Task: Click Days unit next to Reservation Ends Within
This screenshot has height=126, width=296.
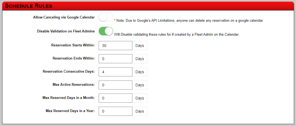Action: 140,59
